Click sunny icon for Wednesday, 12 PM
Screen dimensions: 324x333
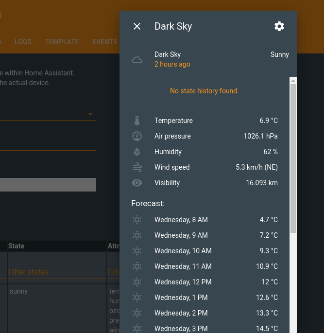coord(137,282)
